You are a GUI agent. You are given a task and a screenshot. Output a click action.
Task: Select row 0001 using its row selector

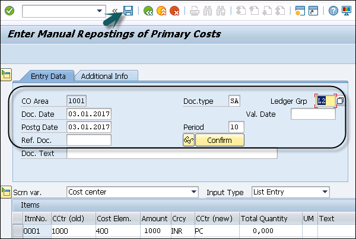[17, 231]
